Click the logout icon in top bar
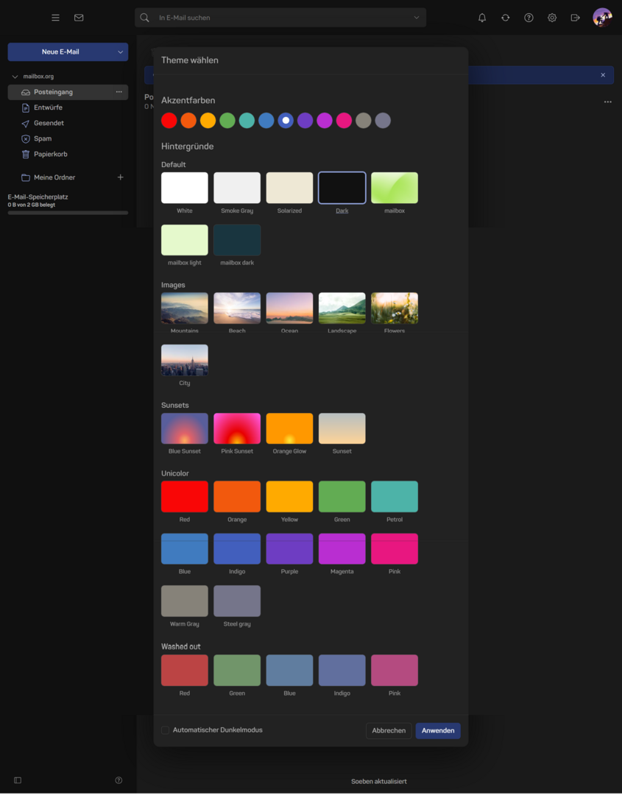 [576, 18]
